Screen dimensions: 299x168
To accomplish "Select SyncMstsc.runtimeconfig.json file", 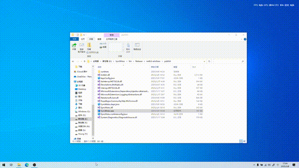I will click(x=114, y=114).
